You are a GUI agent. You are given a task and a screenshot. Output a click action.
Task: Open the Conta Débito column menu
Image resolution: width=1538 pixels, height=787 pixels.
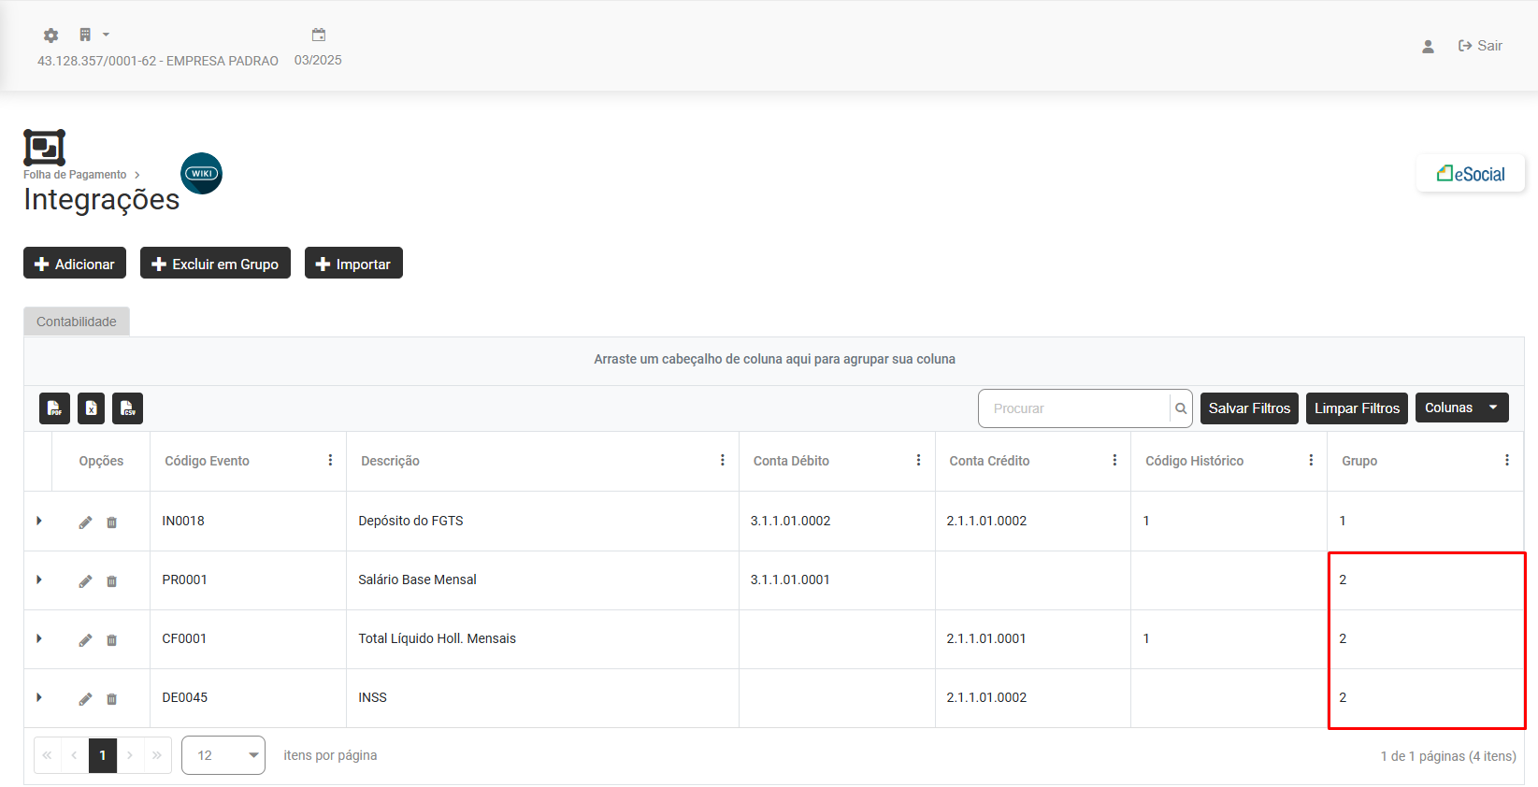(918, 460)
